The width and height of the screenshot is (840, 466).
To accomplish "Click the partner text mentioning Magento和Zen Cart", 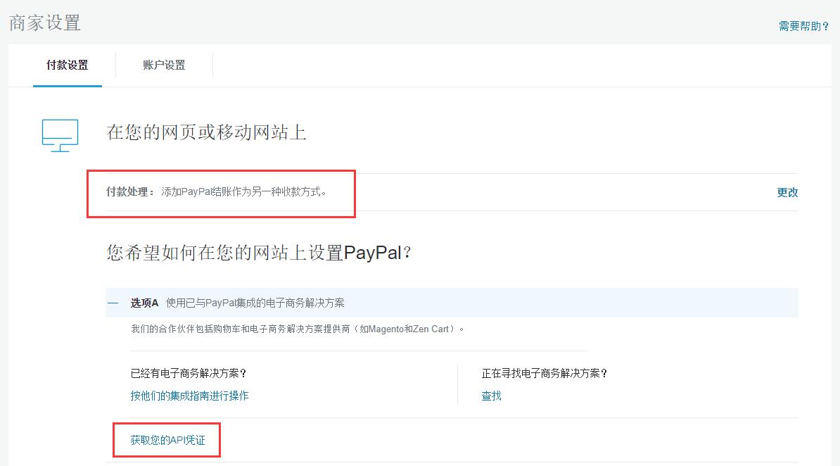I will pos(298,329).
